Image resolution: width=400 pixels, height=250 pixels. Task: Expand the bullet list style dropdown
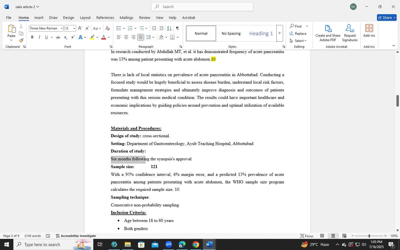pos(124,28)
